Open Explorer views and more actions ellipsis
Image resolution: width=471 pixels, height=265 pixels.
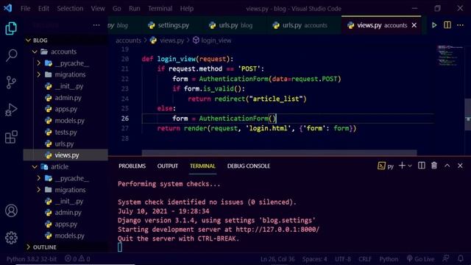[x=96, y=25]
